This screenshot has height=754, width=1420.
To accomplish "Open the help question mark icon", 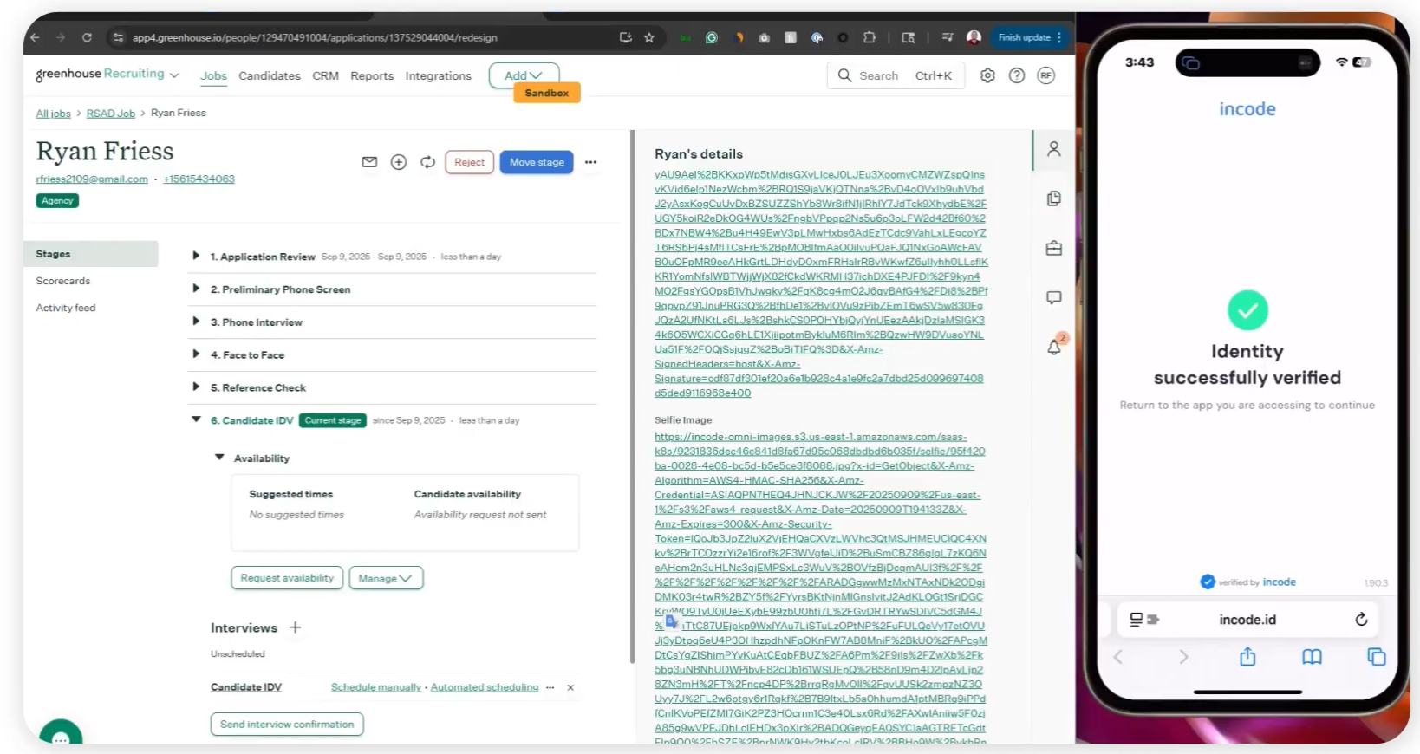I will (x=1017, y=75).
